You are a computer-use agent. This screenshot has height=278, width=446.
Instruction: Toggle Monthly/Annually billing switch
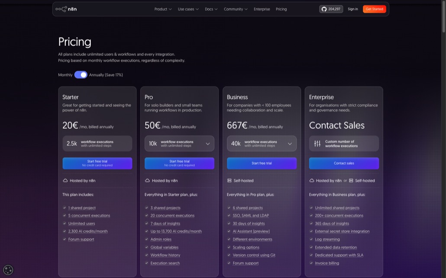click(81, 75)
